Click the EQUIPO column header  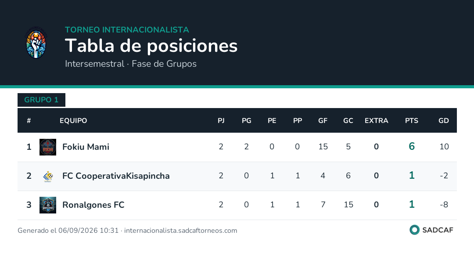[73, 121]
